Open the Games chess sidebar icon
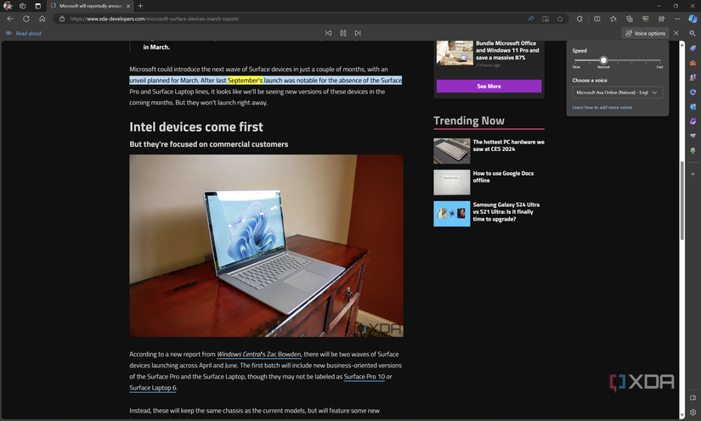Image resolution: width=701 pixels, height=421 pixels. [693, 77]
